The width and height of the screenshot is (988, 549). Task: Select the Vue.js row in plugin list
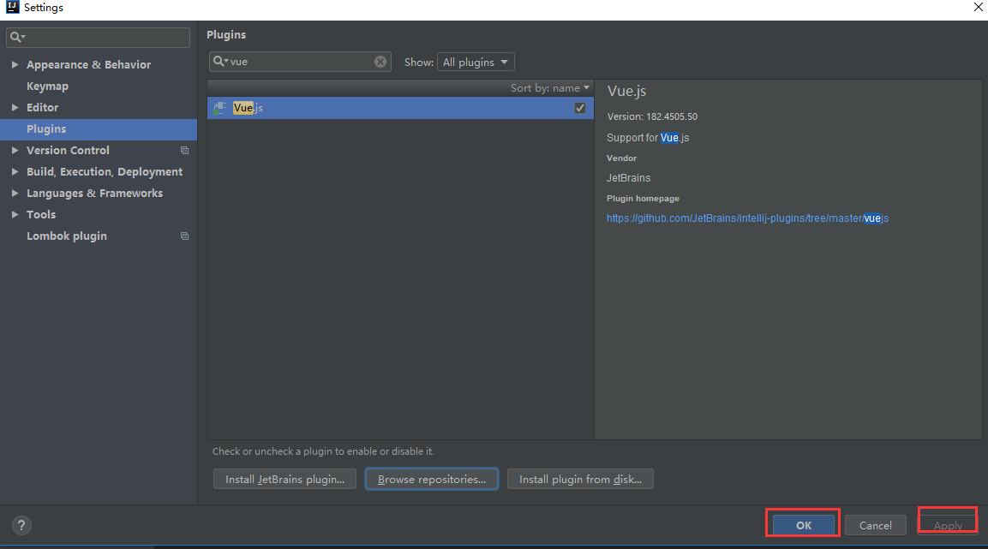click(400, 108)
